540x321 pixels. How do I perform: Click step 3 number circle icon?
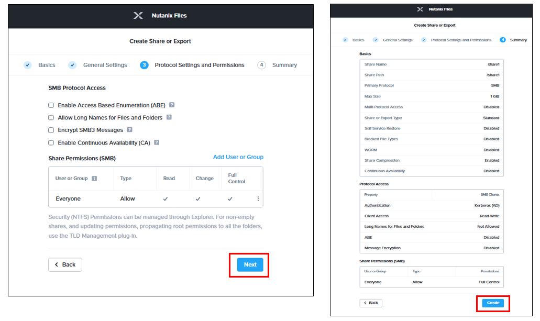pos(145,65)
